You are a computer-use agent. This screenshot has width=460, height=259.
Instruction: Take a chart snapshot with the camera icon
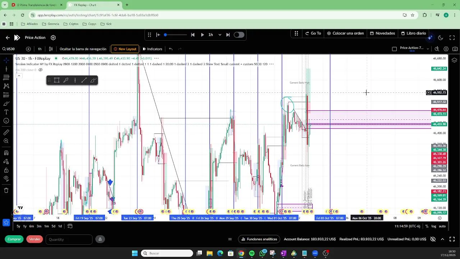click(x=455, y=49)
